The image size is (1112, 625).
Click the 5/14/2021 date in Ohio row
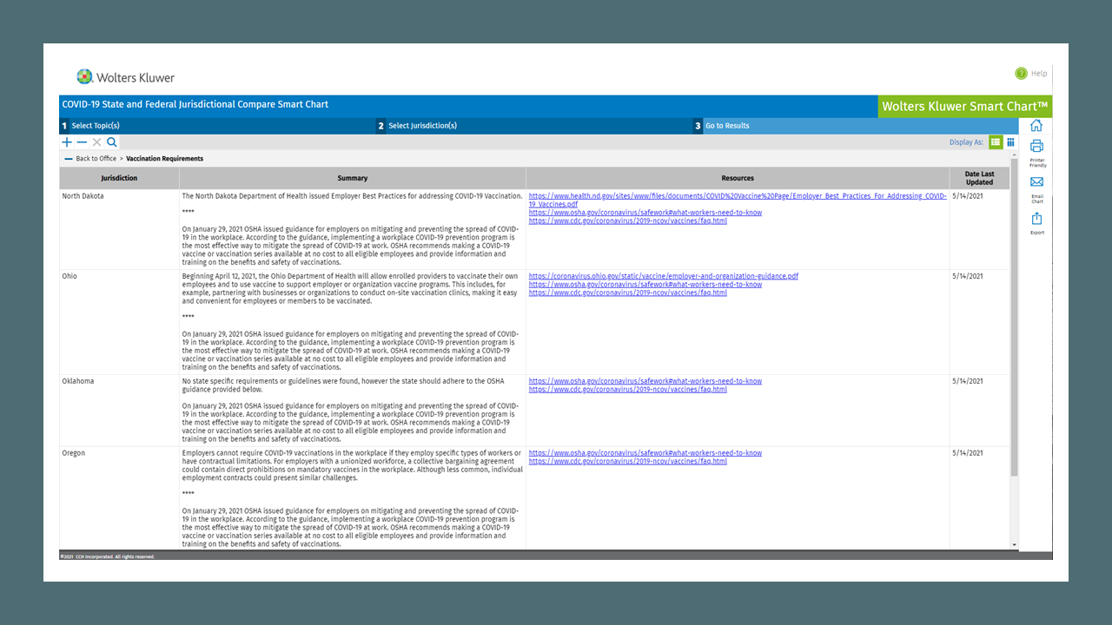(968, 276)
